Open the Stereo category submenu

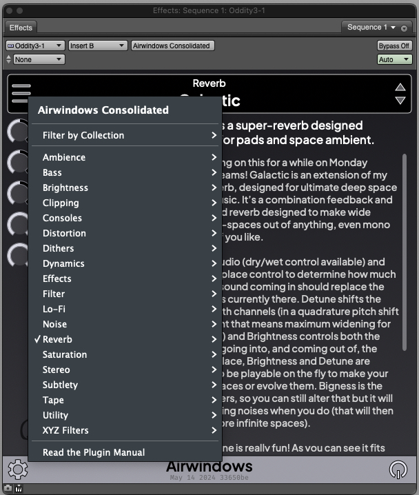125,370
